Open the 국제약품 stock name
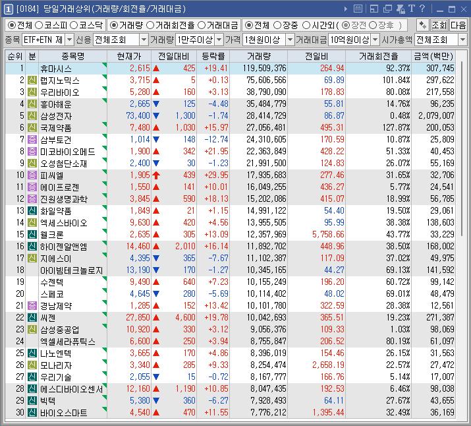This screenshot has height=426, width=471. click(x=56, y=128)
